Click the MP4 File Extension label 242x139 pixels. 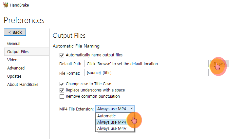click(x=76, y=109)
